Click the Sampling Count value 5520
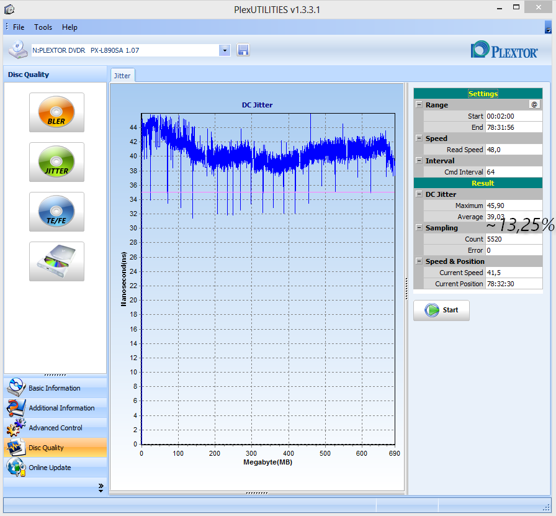The width and height of the screenshot is (556, 516). pyautogui.click(x=513, y=239)
